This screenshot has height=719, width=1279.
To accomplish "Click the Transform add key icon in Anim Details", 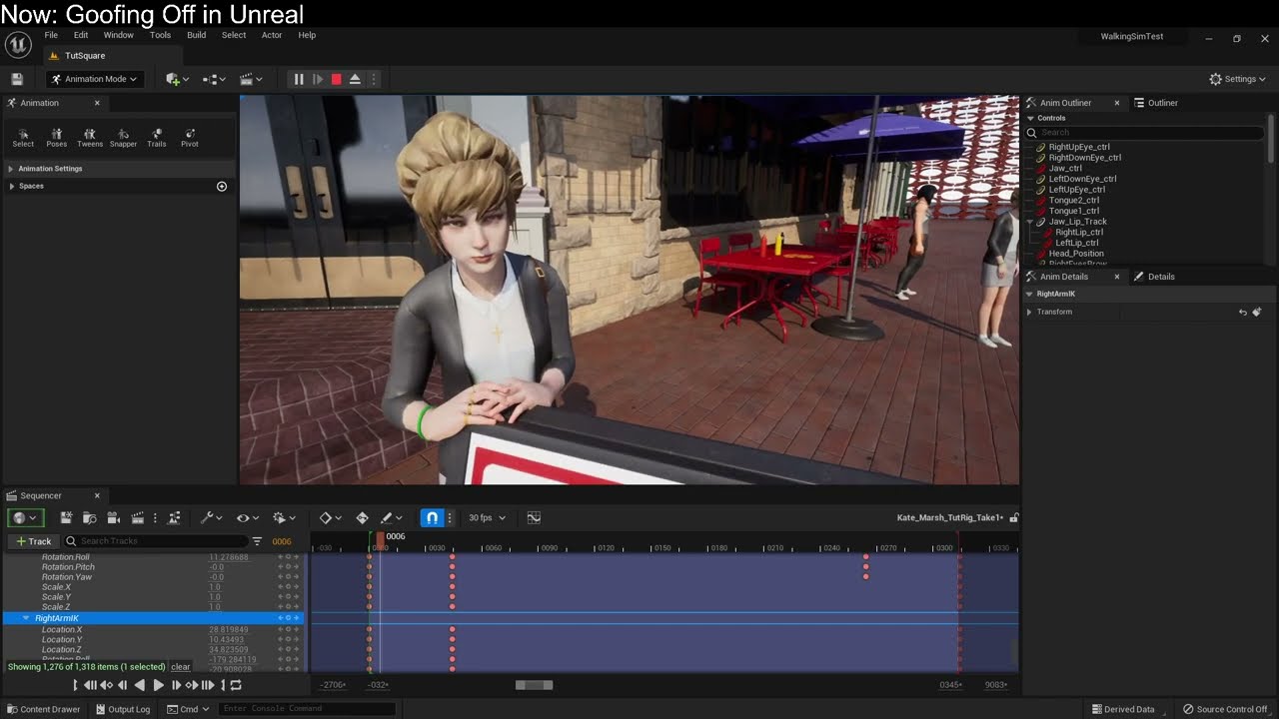I will click(x=1256, y=312).
